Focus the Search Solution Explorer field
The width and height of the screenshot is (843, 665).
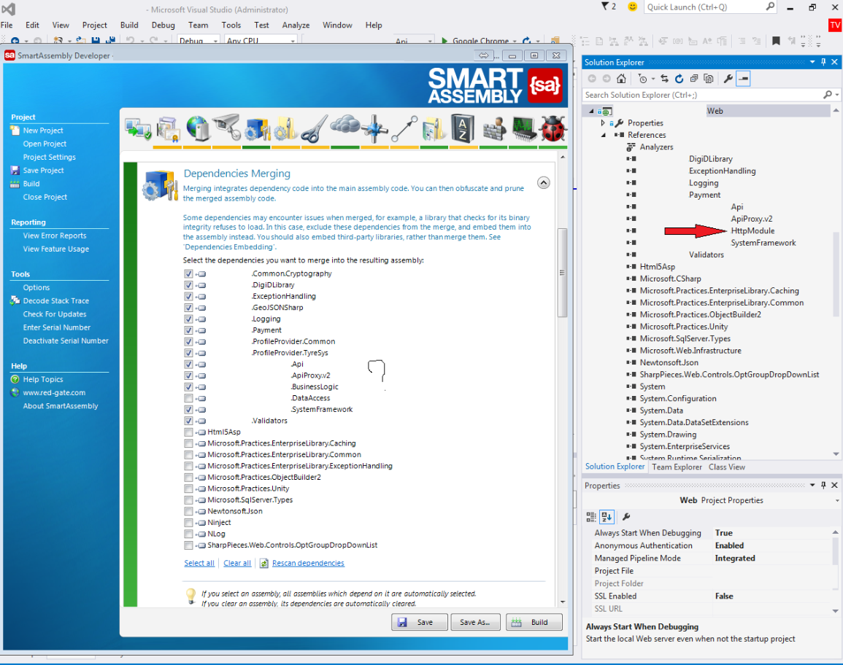(x=703, y=95)
